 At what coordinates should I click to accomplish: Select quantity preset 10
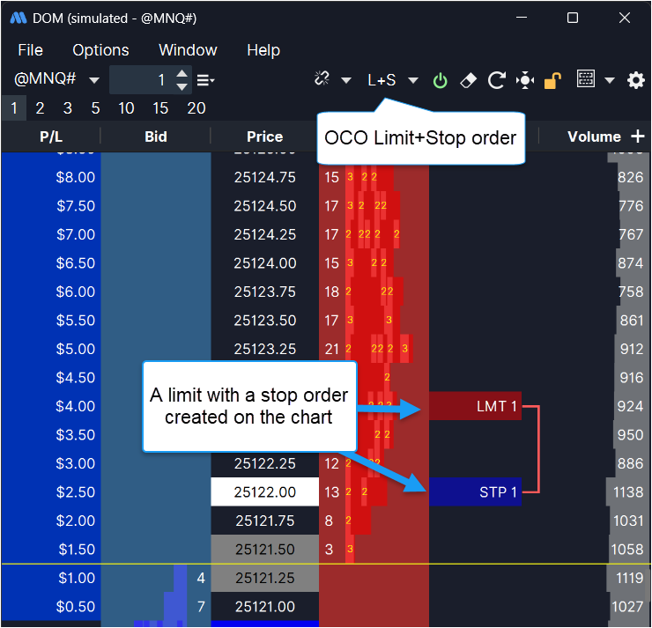click(x=126, y=108)
